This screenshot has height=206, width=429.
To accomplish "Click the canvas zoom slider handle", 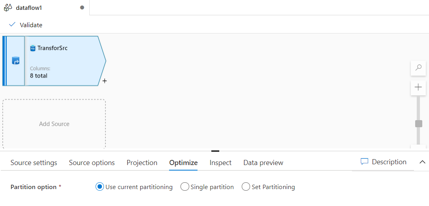I will [x=419, y=124].
